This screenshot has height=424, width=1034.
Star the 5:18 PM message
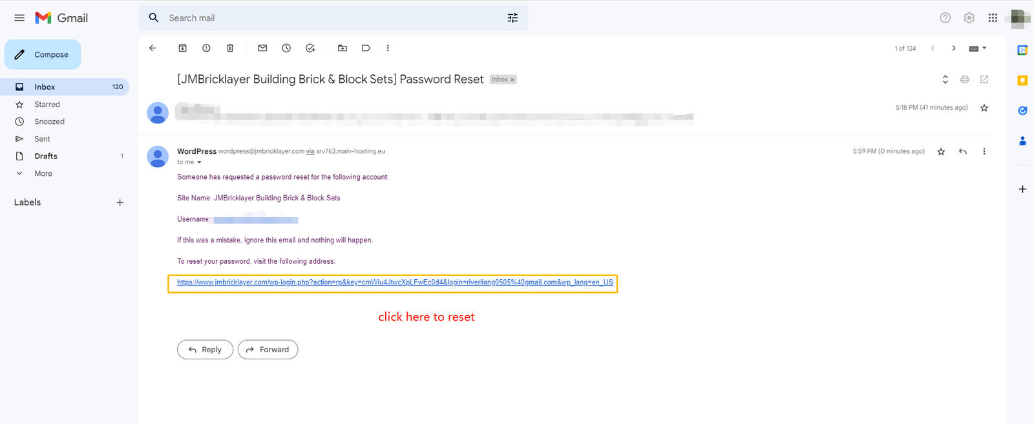984,108
